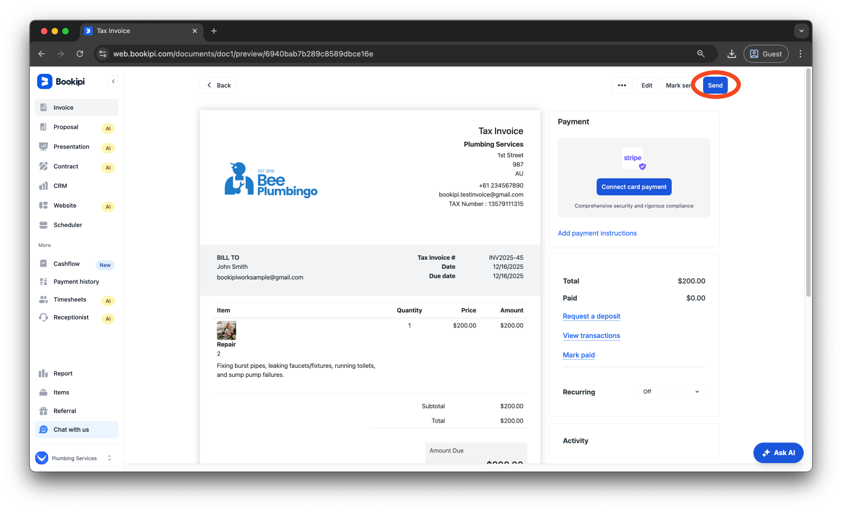Open Presentation from sidebar
This screenshot has width=842, height=511.
coord(77,147)
